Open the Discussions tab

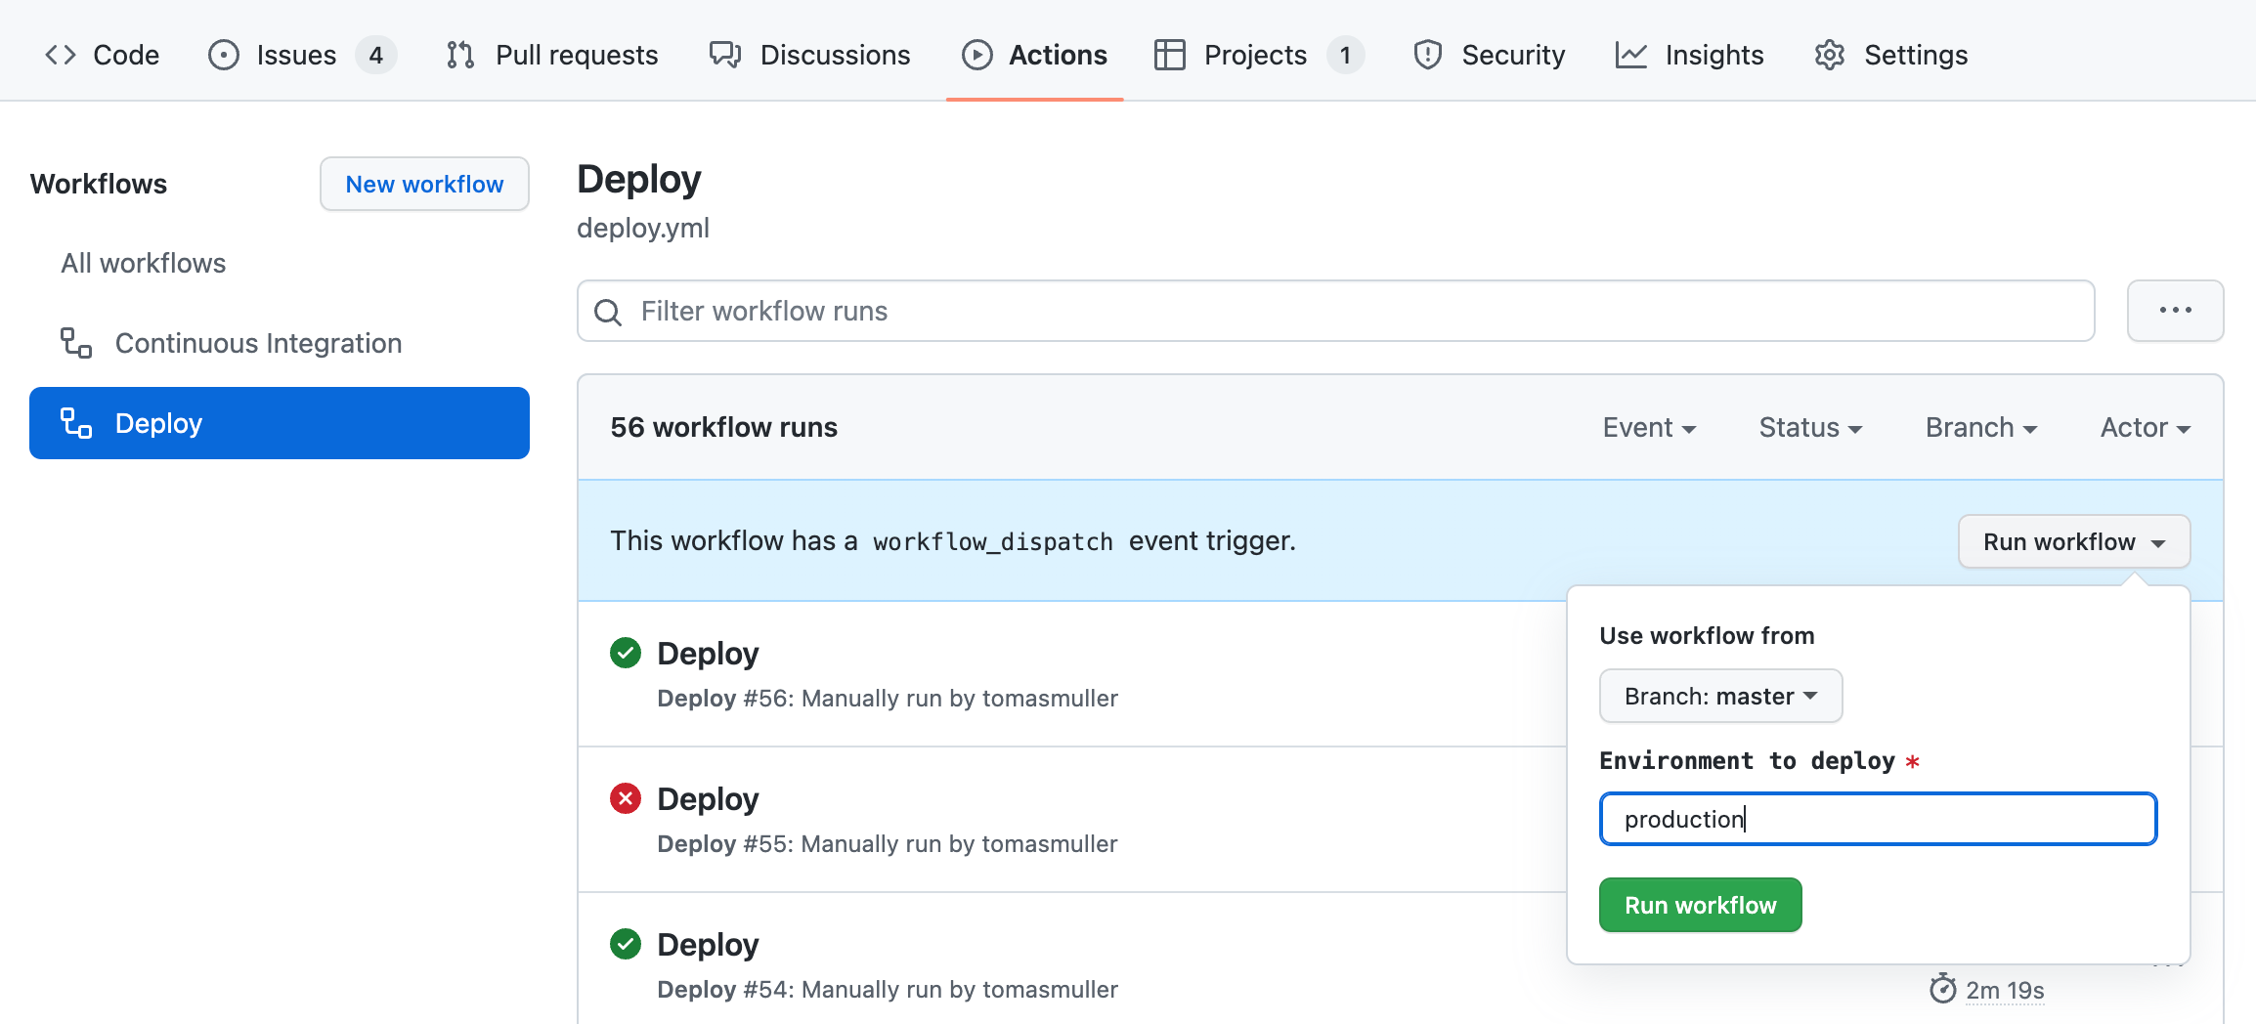[x=809, y=55]
